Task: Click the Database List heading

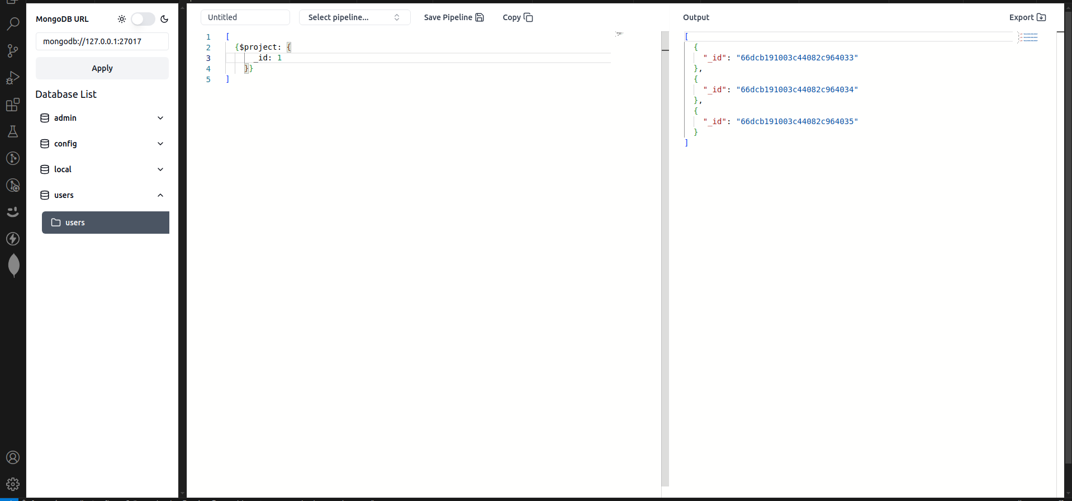Action: [66, 94]
